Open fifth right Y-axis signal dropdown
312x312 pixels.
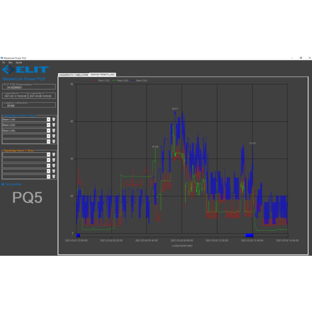pos(49,176)
